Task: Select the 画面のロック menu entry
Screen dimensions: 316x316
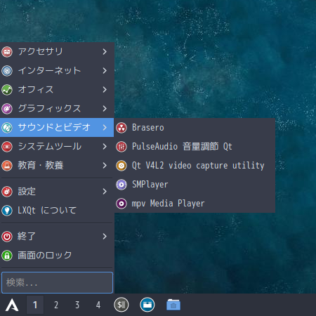Action: pyautogui.click(x=57, y=256)
